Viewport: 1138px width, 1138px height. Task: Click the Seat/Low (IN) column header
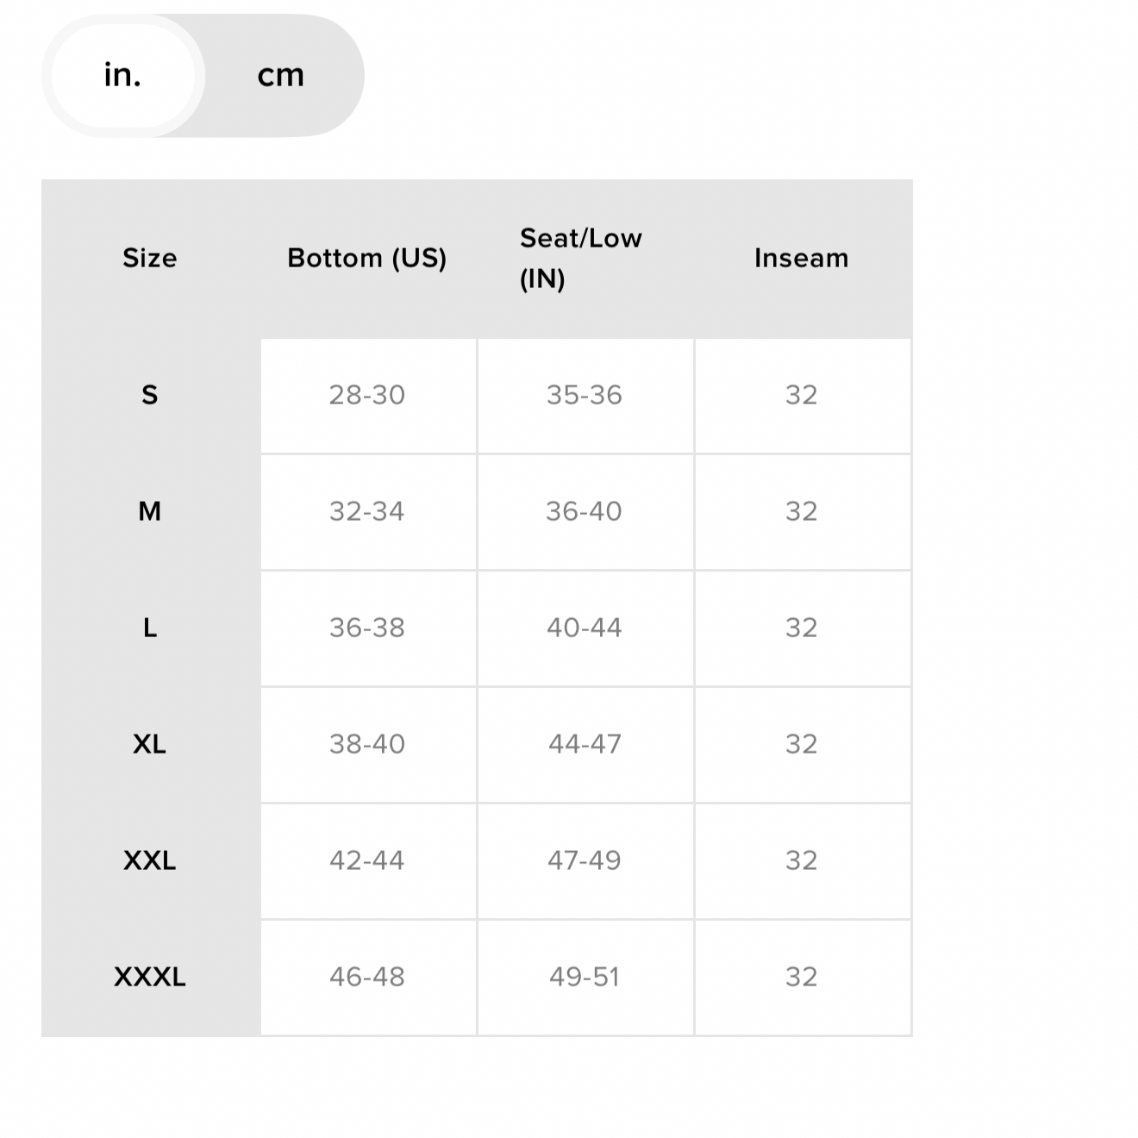tap(581, 258)
